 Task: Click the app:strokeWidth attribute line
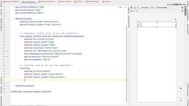37,59
